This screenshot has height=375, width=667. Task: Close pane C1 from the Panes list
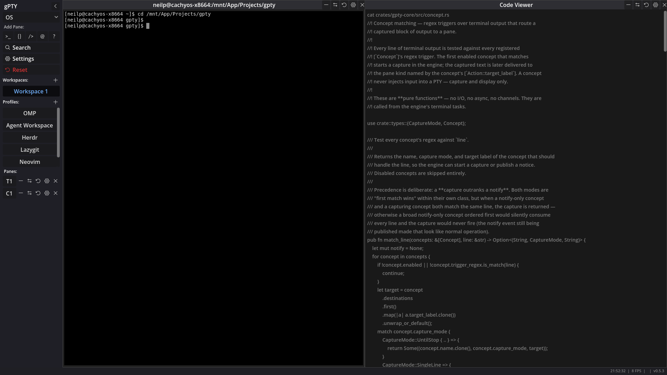[56, 193]
